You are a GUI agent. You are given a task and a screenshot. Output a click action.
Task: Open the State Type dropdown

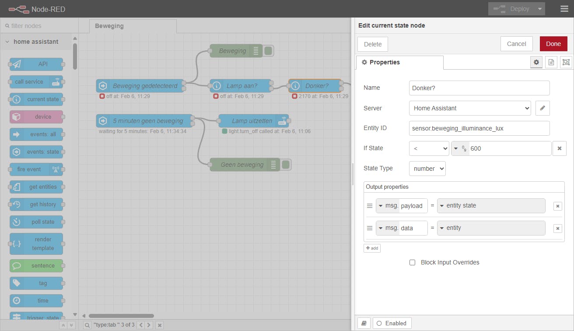pos(427,169)
